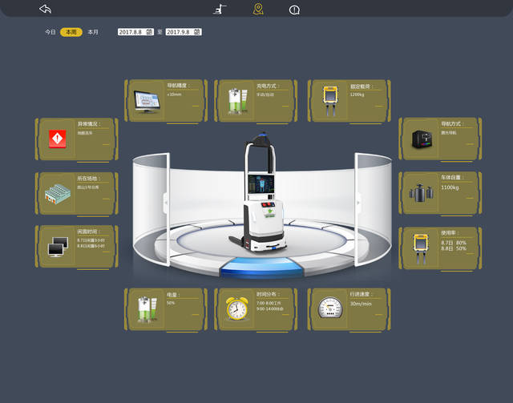513x403 pixels.
Task: Select the 本周 time filter
Action: coord(71,32)
